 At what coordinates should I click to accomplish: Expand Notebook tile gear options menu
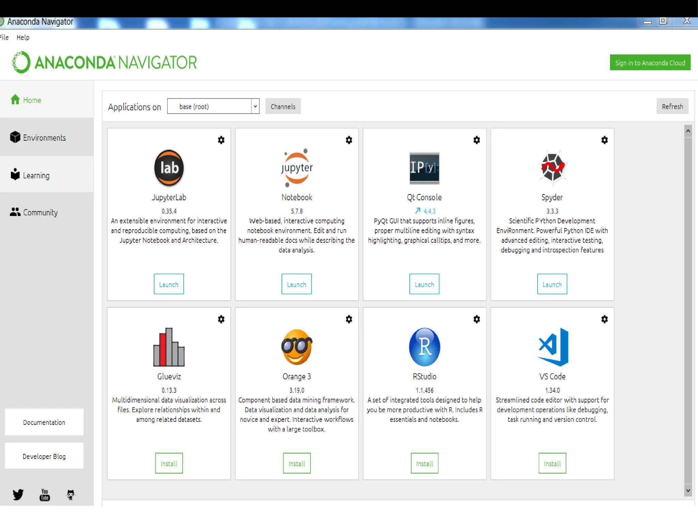pyautogui.click(x=349, y=140)
